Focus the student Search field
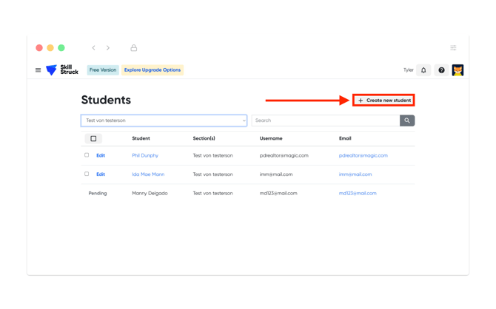The height and width of the screenshot is (309, 496). (326, 120)
